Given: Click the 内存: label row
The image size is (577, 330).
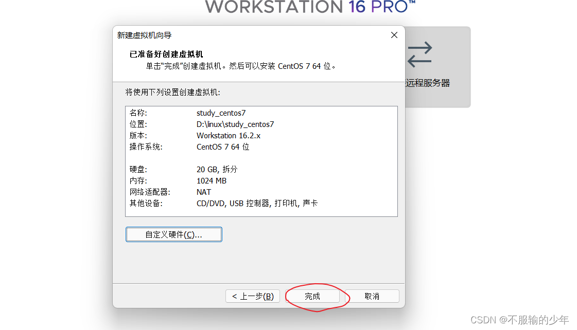Looking at the screenshot, I should click(138, 181).
